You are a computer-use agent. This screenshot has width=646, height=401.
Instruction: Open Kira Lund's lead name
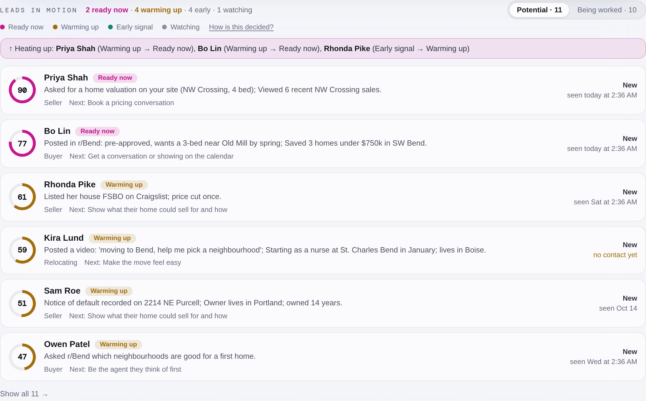coord(64,238)
